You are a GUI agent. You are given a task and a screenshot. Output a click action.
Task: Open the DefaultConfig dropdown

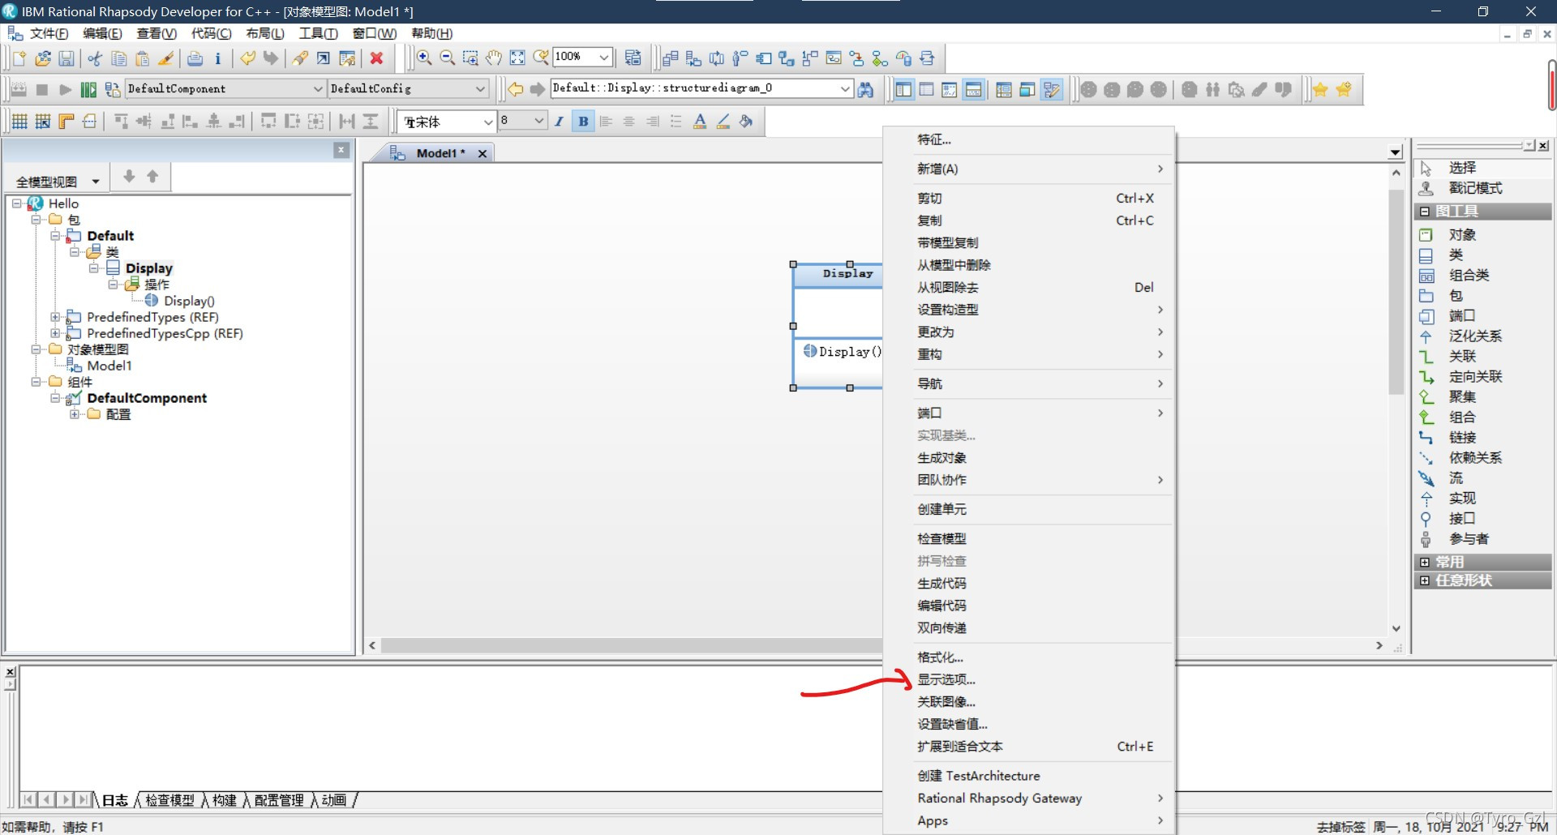click(x=480, y=89)
